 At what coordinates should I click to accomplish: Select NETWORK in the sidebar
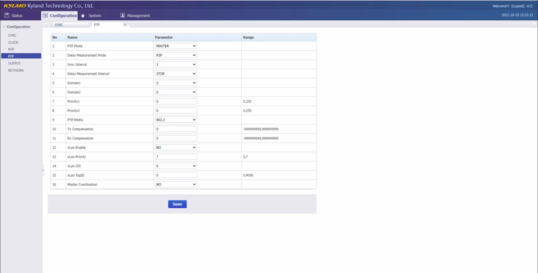pos(16,71)
